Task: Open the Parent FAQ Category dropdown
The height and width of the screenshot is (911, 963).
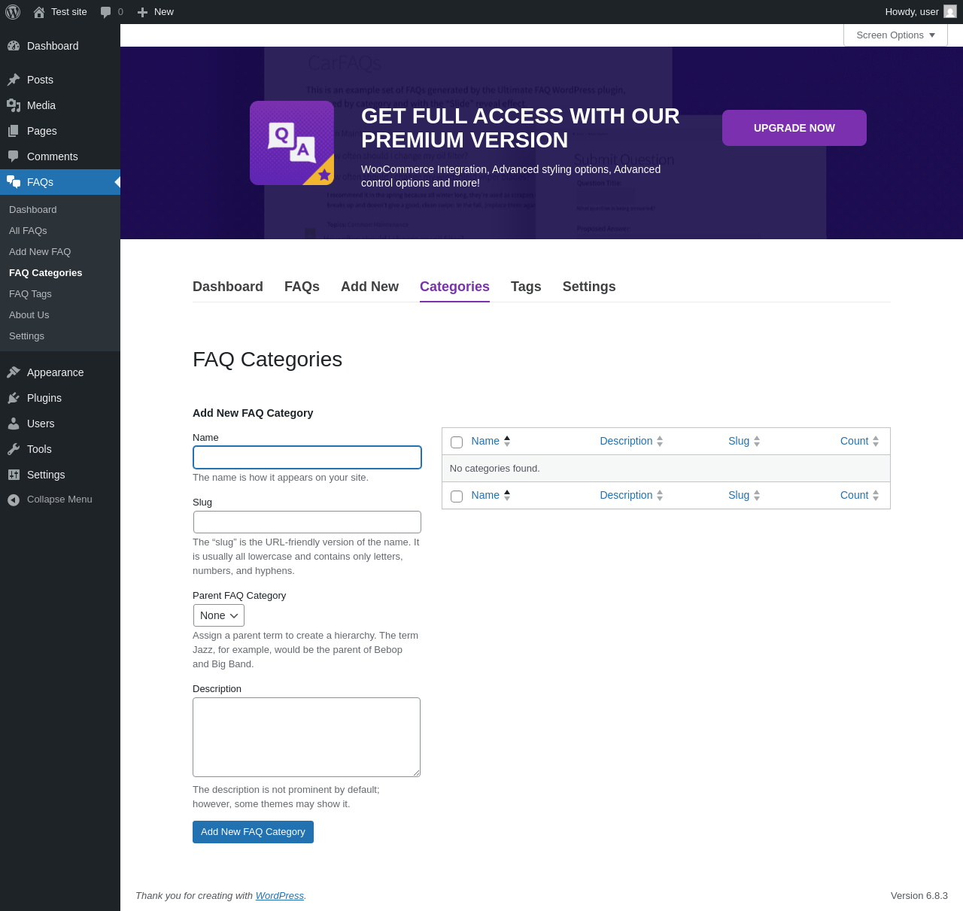Action: tap(219, 615)
